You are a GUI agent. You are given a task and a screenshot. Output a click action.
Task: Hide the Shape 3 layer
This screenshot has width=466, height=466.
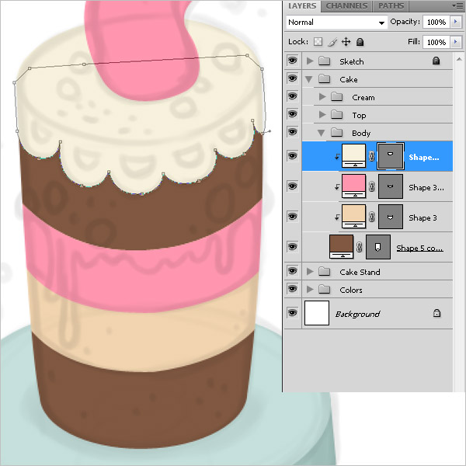tap(293, 217)
